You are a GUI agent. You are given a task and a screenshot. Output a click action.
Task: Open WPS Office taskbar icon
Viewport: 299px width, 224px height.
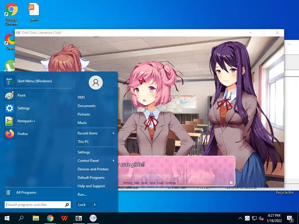pos(65,218)
